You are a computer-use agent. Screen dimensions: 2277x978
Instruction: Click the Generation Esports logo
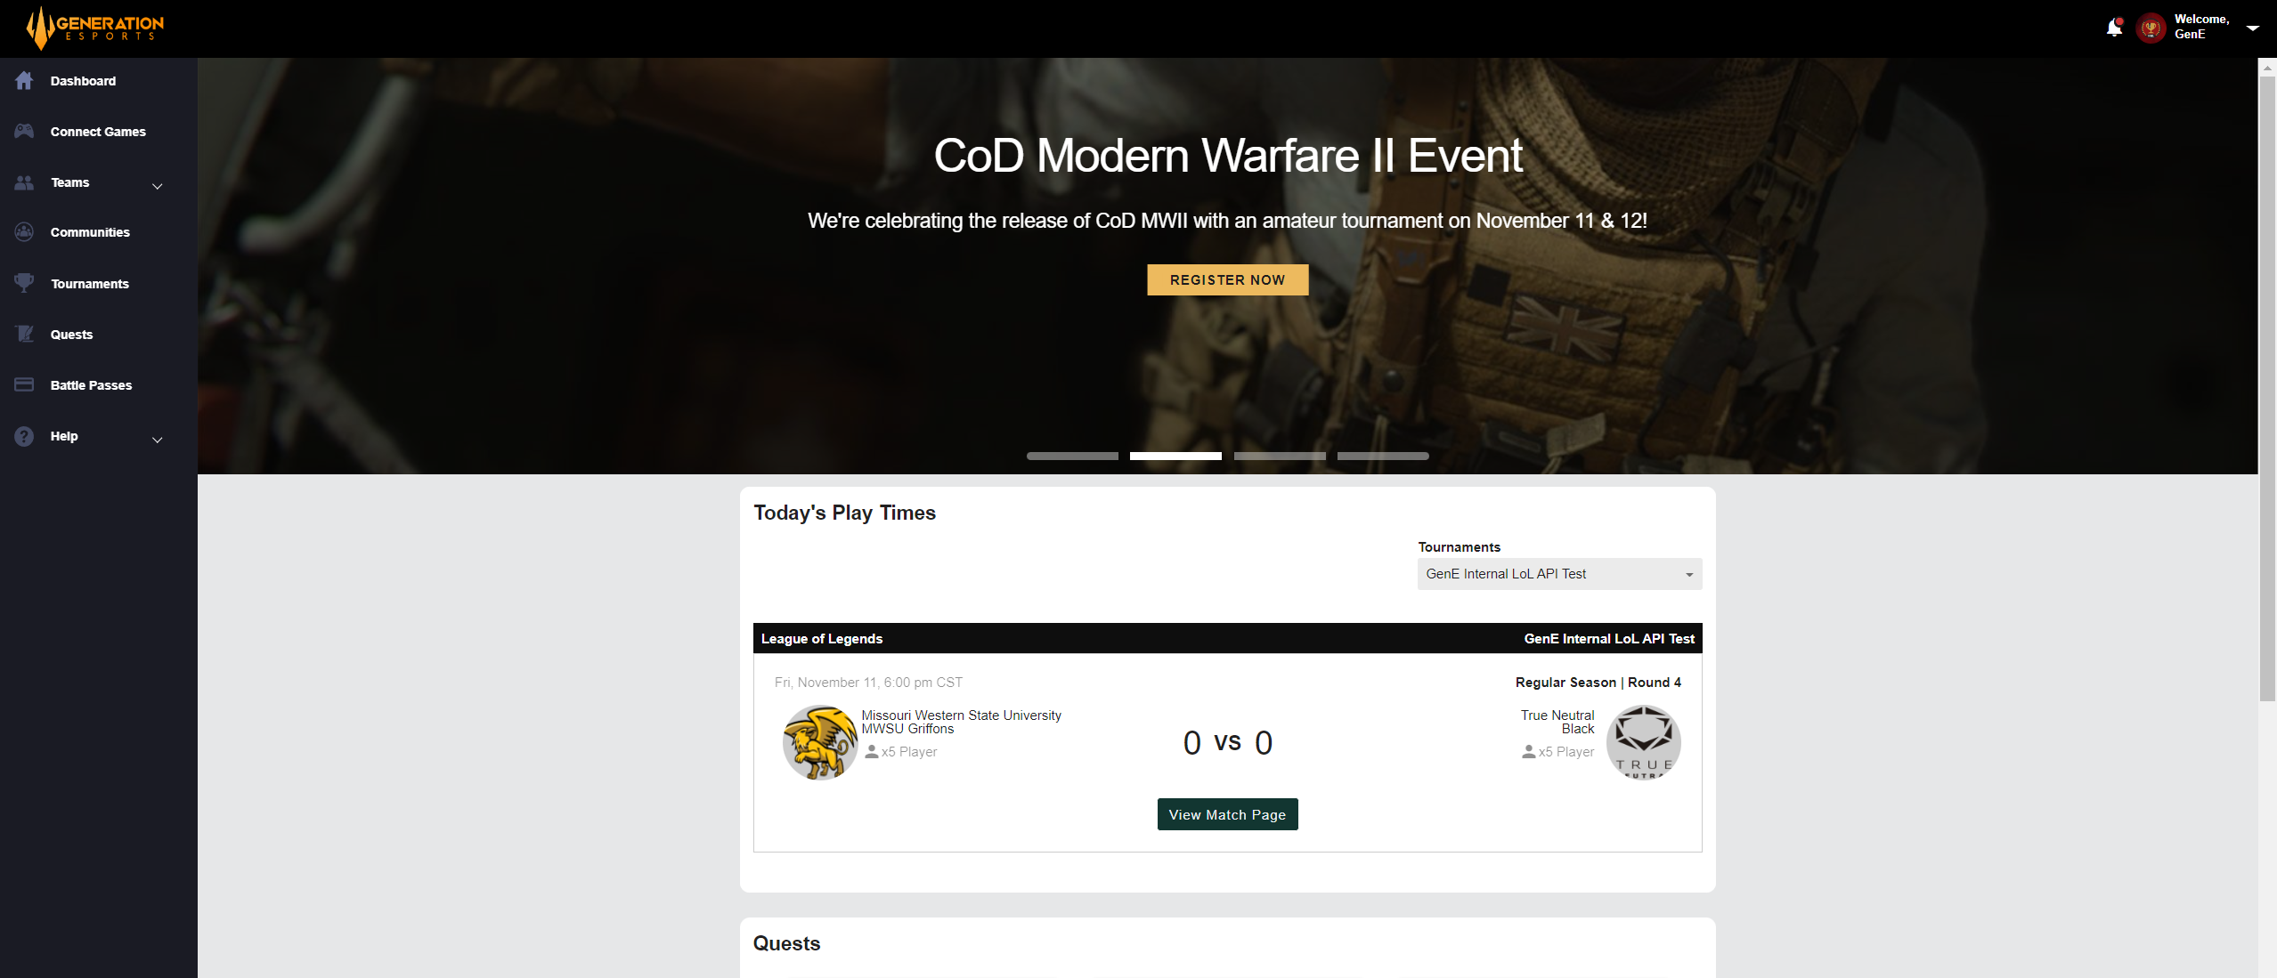[94, 28]
